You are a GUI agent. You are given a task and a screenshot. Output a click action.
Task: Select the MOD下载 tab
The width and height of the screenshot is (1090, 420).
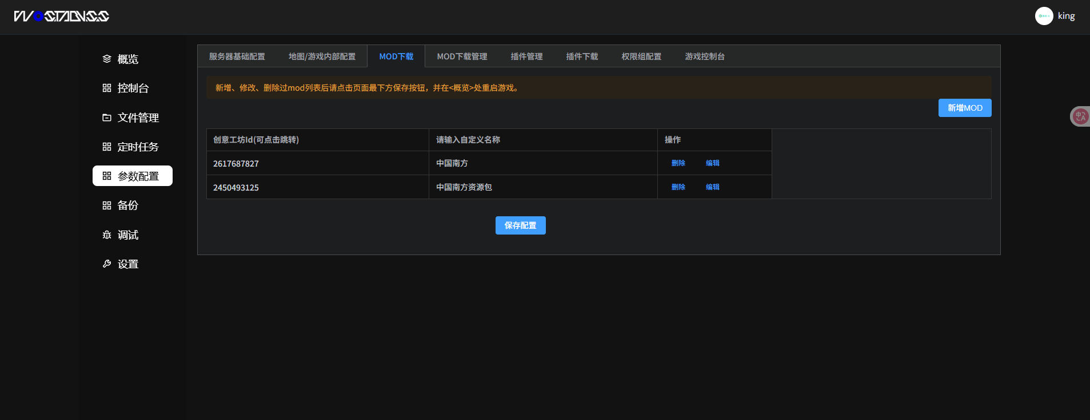(396, 56)
